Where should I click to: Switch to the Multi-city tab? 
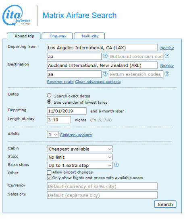(89, 36)
